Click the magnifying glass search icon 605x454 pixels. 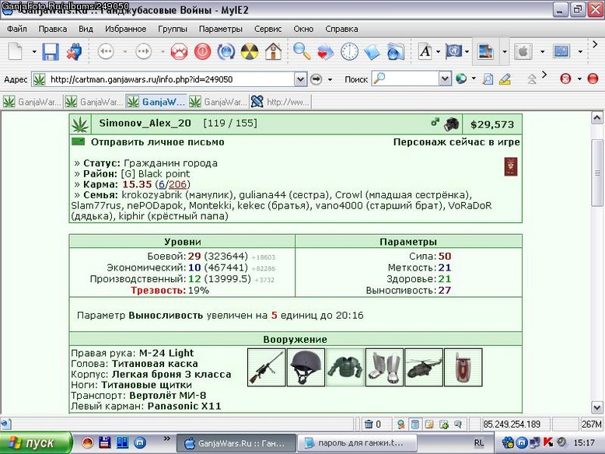point(302,51)
